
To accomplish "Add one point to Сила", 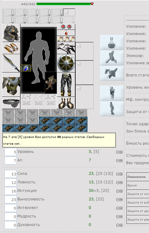I will click(x=121, y=174).
